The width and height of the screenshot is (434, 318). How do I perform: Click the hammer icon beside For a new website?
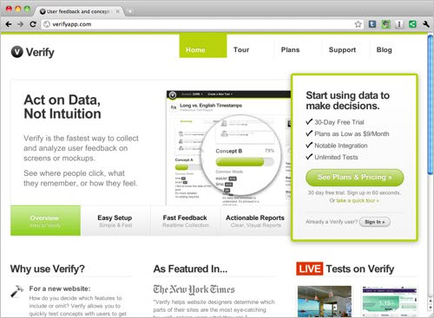[x=16, y=291]
